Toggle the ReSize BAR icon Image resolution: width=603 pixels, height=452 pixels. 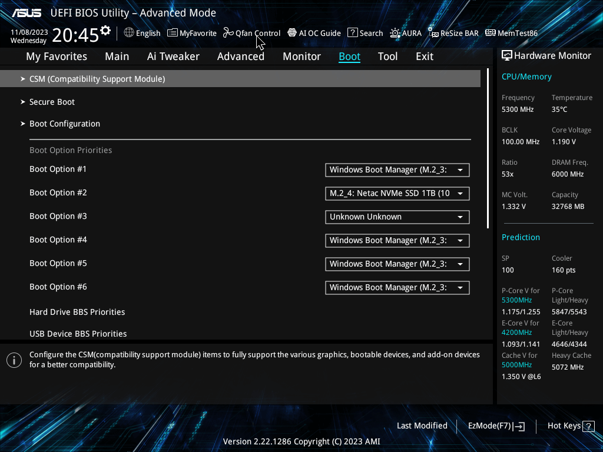(433, 33)
